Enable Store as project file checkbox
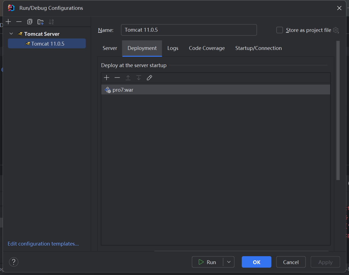Screen dimensions: 349x275 pos(280,30)
